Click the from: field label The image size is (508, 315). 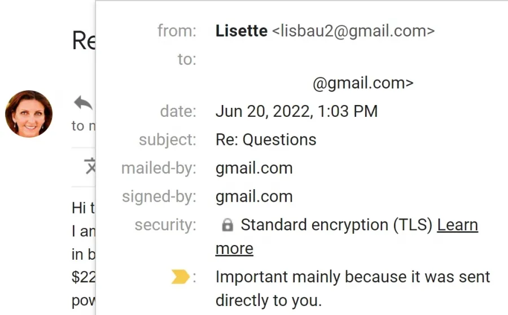(177, 31)
